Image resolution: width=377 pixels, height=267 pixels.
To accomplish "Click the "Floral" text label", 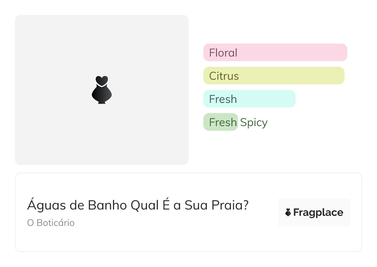I will [x=223, y=53].
